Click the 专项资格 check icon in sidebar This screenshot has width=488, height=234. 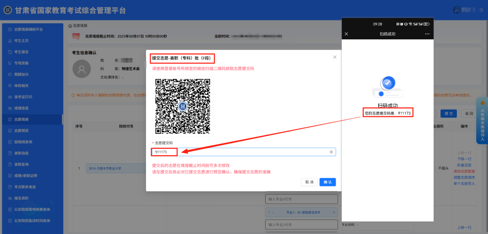tap(10, 63)
